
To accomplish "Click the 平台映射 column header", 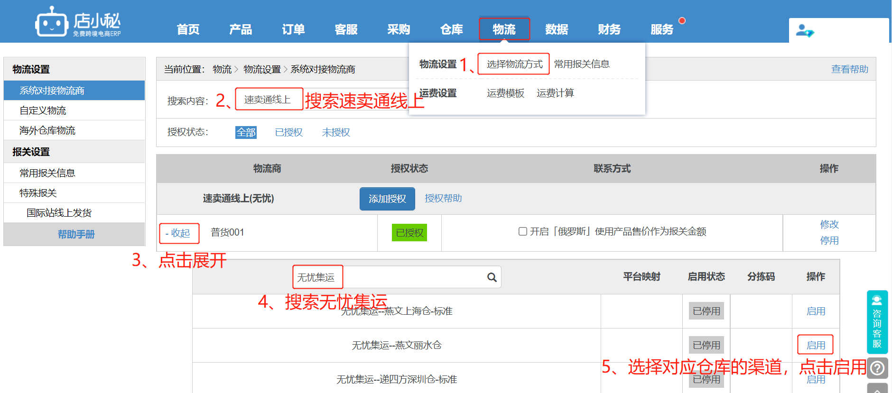I will coord(641,276).
